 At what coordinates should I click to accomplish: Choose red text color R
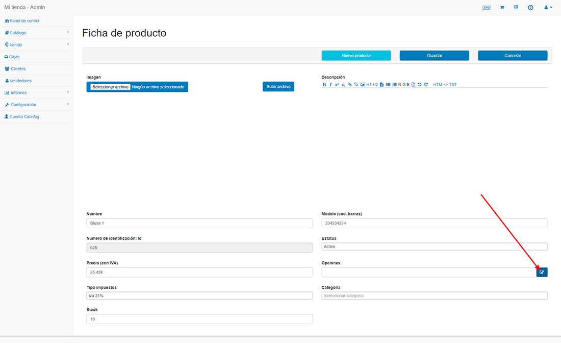tap(400, 85)
